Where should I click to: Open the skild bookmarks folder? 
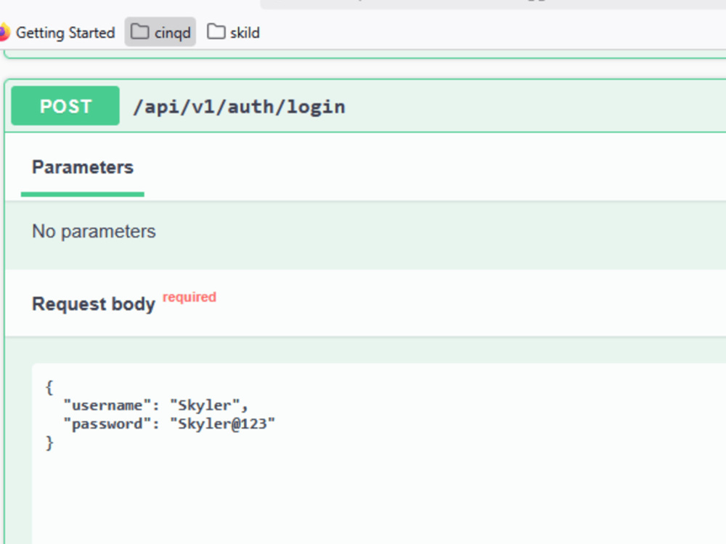click(233, 33)
